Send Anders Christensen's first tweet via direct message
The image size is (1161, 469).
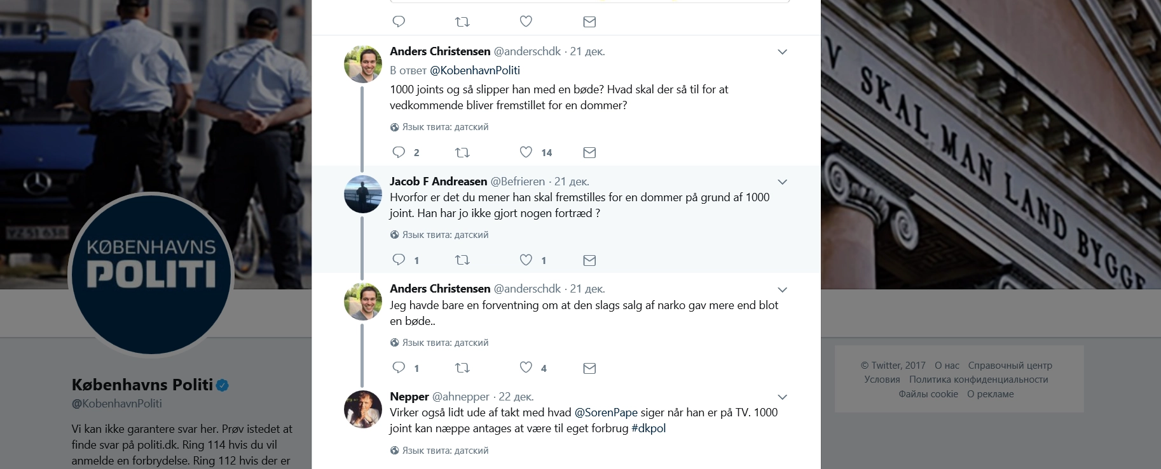(589, 152)
